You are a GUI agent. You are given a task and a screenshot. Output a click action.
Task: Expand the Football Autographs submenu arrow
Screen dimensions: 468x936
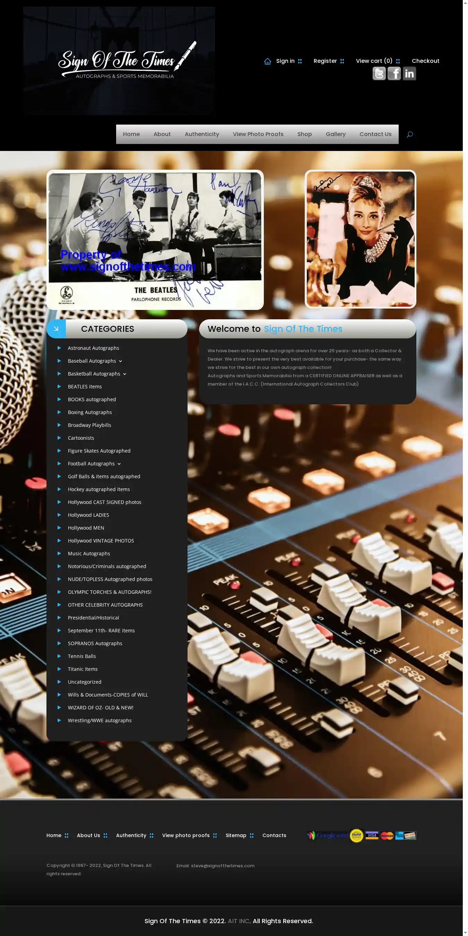click(119, 464)
